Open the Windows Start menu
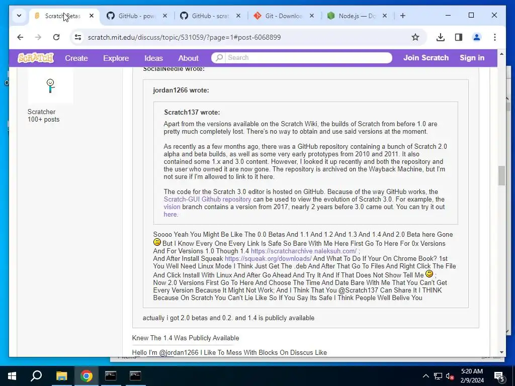Image resolution: width=515 pixels, height=386 pixels. [x=12, y=376]
